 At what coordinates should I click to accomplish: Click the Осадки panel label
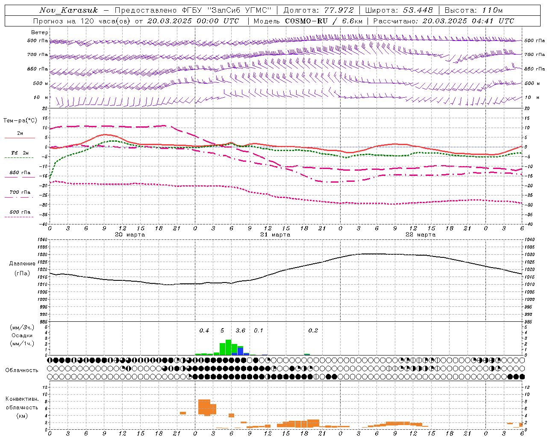point(22,335)
